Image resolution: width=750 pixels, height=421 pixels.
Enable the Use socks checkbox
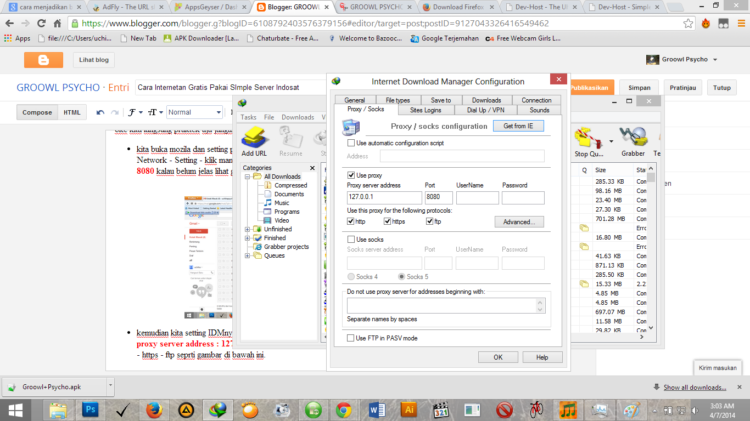coord(351,240)
